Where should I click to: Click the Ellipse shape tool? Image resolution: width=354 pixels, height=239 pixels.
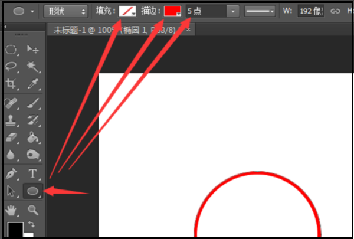pyautogui.click(x=32, y=191)
